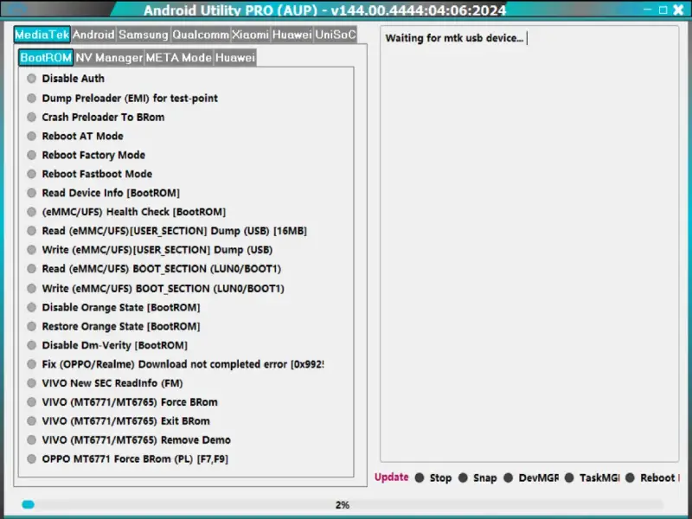
Task: Open TaskMGR task manager
Action: pos(593,477)
